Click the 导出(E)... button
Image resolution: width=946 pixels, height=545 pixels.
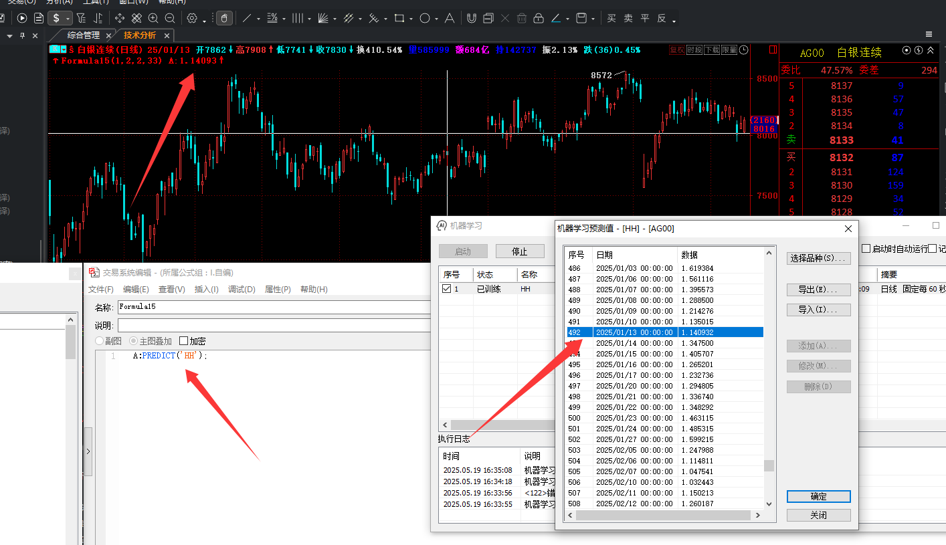click(x=818, y=290)
